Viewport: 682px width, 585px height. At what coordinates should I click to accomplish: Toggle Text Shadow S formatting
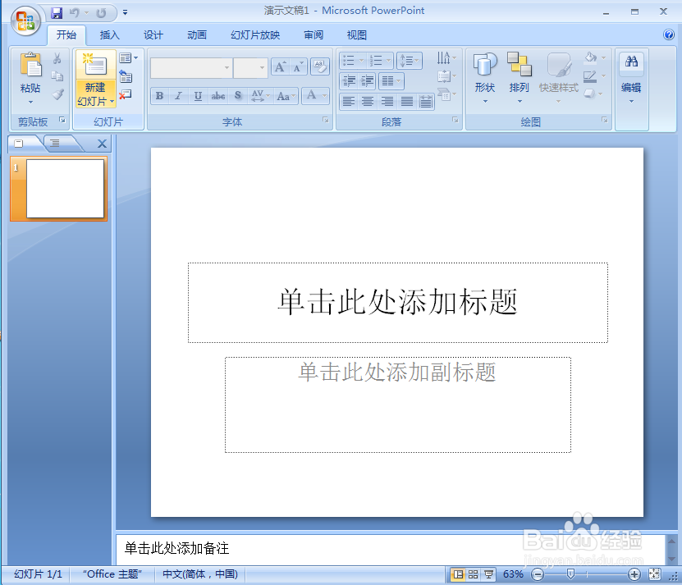coord(237,96)
